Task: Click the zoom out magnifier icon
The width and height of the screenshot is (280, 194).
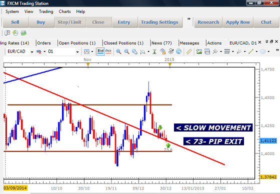Action: [126, 51]
